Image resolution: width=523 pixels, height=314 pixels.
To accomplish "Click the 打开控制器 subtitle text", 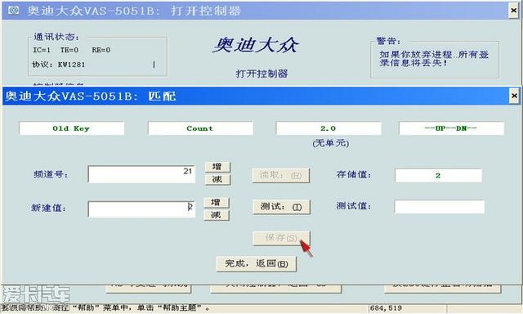I will click(261, 74).
